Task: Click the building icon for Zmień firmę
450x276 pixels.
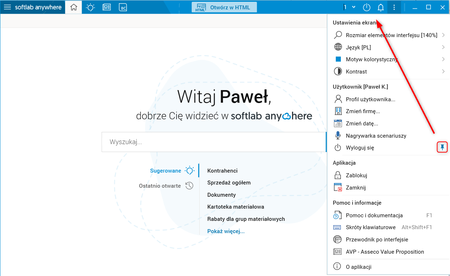Action: tap(338, 111)
